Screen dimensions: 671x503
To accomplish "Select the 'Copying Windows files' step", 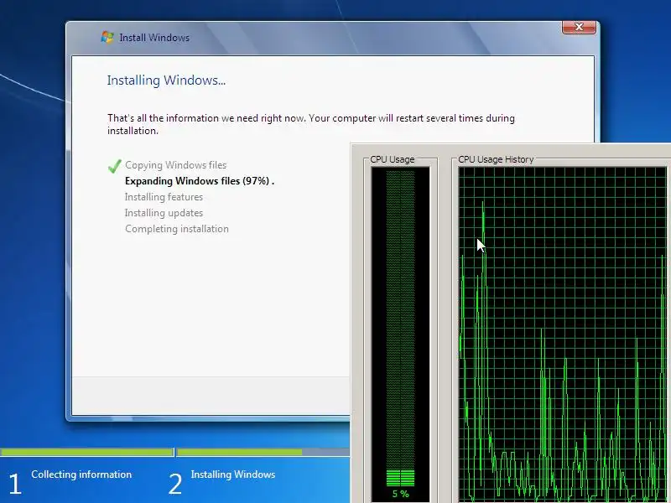I will [x=176, y=165].
